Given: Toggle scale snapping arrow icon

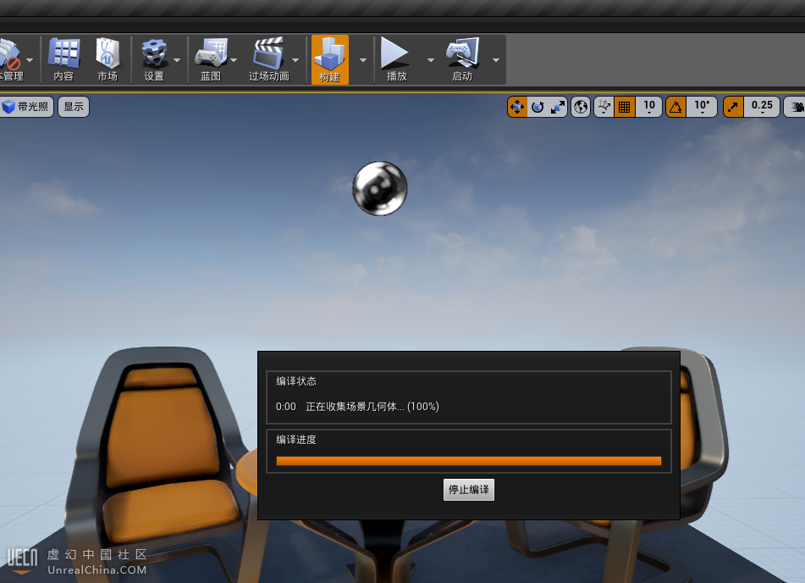Looking at the screenshot, I should click(x=733, y=107).
